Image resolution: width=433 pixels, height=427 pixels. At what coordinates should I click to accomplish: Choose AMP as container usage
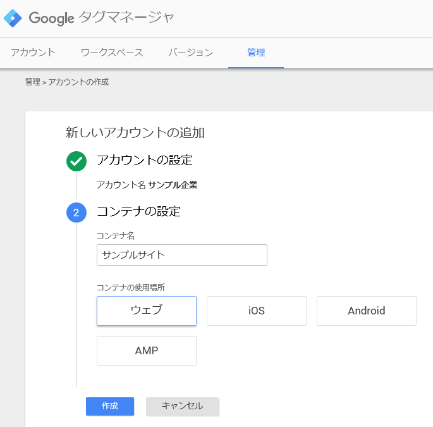[x=147, y=350]
